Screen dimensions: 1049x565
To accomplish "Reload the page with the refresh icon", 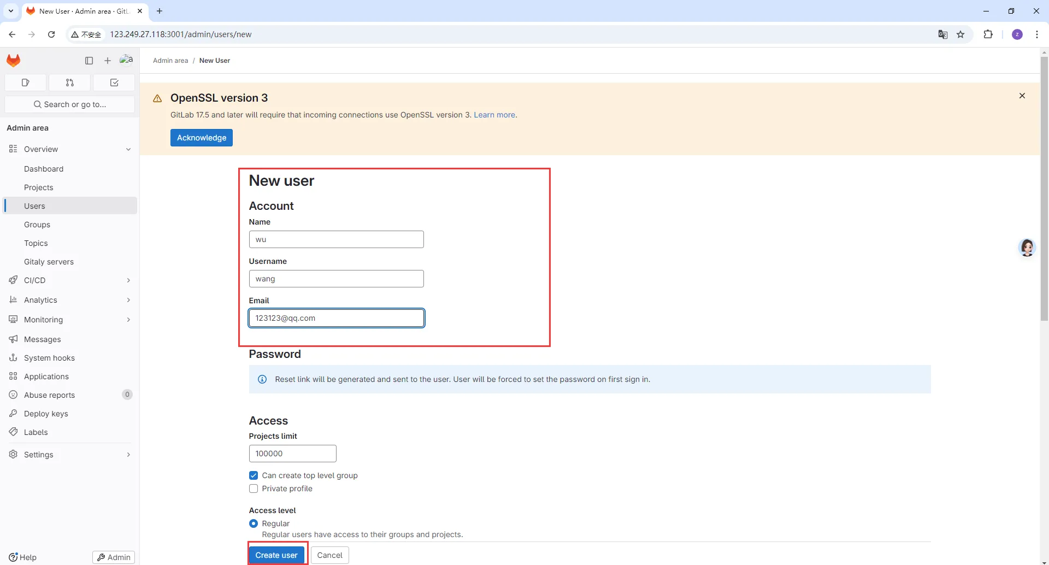I will pyautogui.click(x=51, y=34).
